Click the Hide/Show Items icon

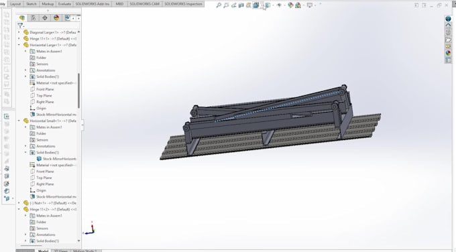[x=279, y=5]
